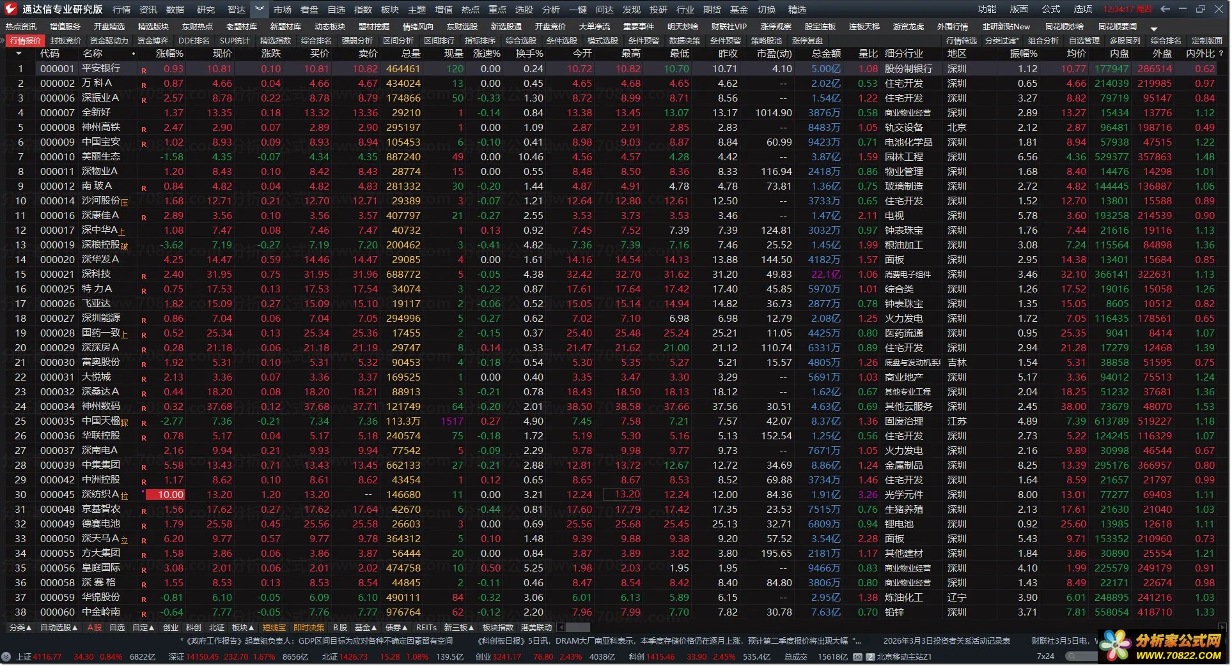The image size is (1232, 666).
Task: Open the 财联社VIP link
Action: pos(728,26)
